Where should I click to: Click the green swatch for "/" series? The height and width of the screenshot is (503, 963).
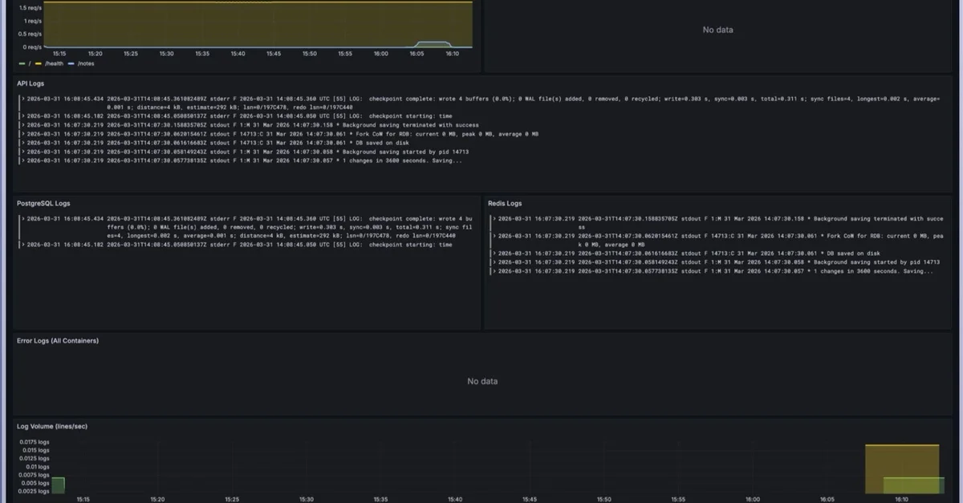(22, 63)
